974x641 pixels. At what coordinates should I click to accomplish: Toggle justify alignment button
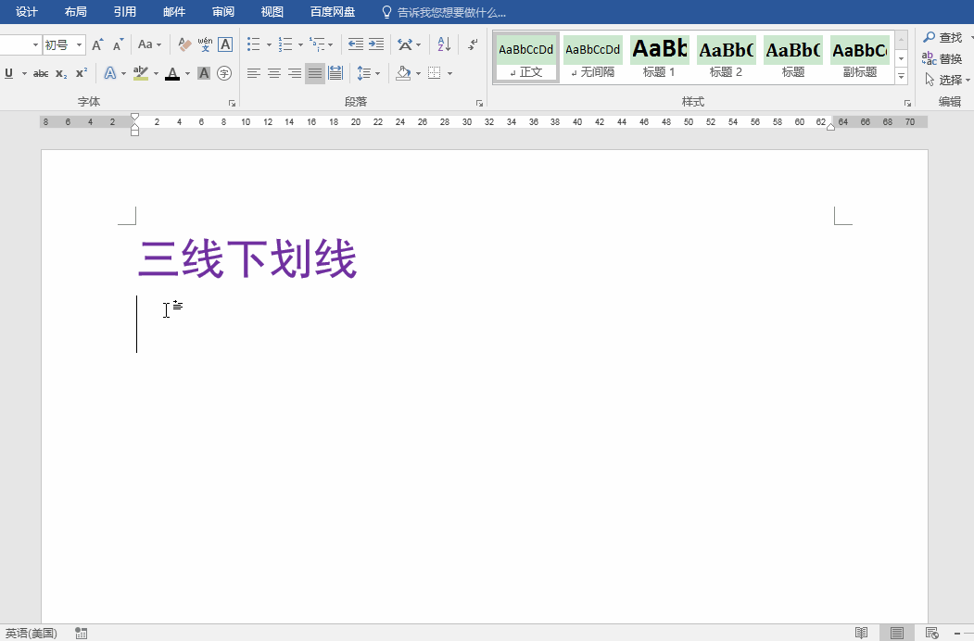[x=315, y=73]
